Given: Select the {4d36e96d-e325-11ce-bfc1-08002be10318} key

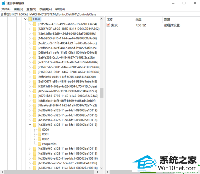Looking at the screenshot, I should click(x=68, y=168).
